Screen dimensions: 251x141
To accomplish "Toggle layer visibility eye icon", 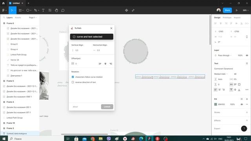I will pyautogui.click(x=247, y=56).
